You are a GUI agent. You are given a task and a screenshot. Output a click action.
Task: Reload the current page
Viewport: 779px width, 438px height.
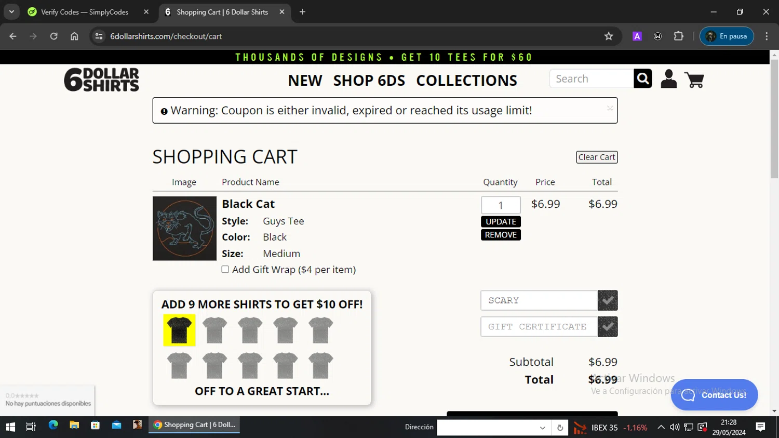tap(54, 36)
